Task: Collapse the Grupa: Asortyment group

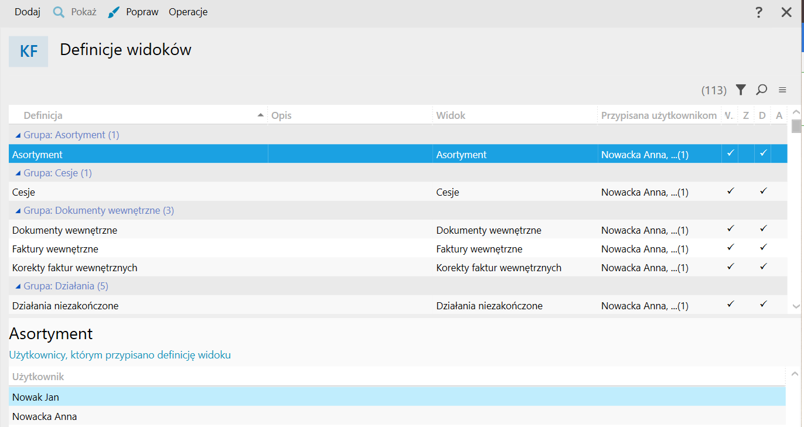Action: tap(18, 135)
